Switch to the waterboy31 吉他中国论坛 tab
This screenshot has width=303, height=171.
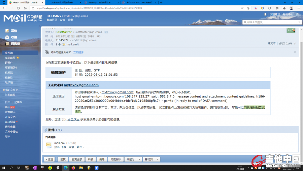click(102, 2)
